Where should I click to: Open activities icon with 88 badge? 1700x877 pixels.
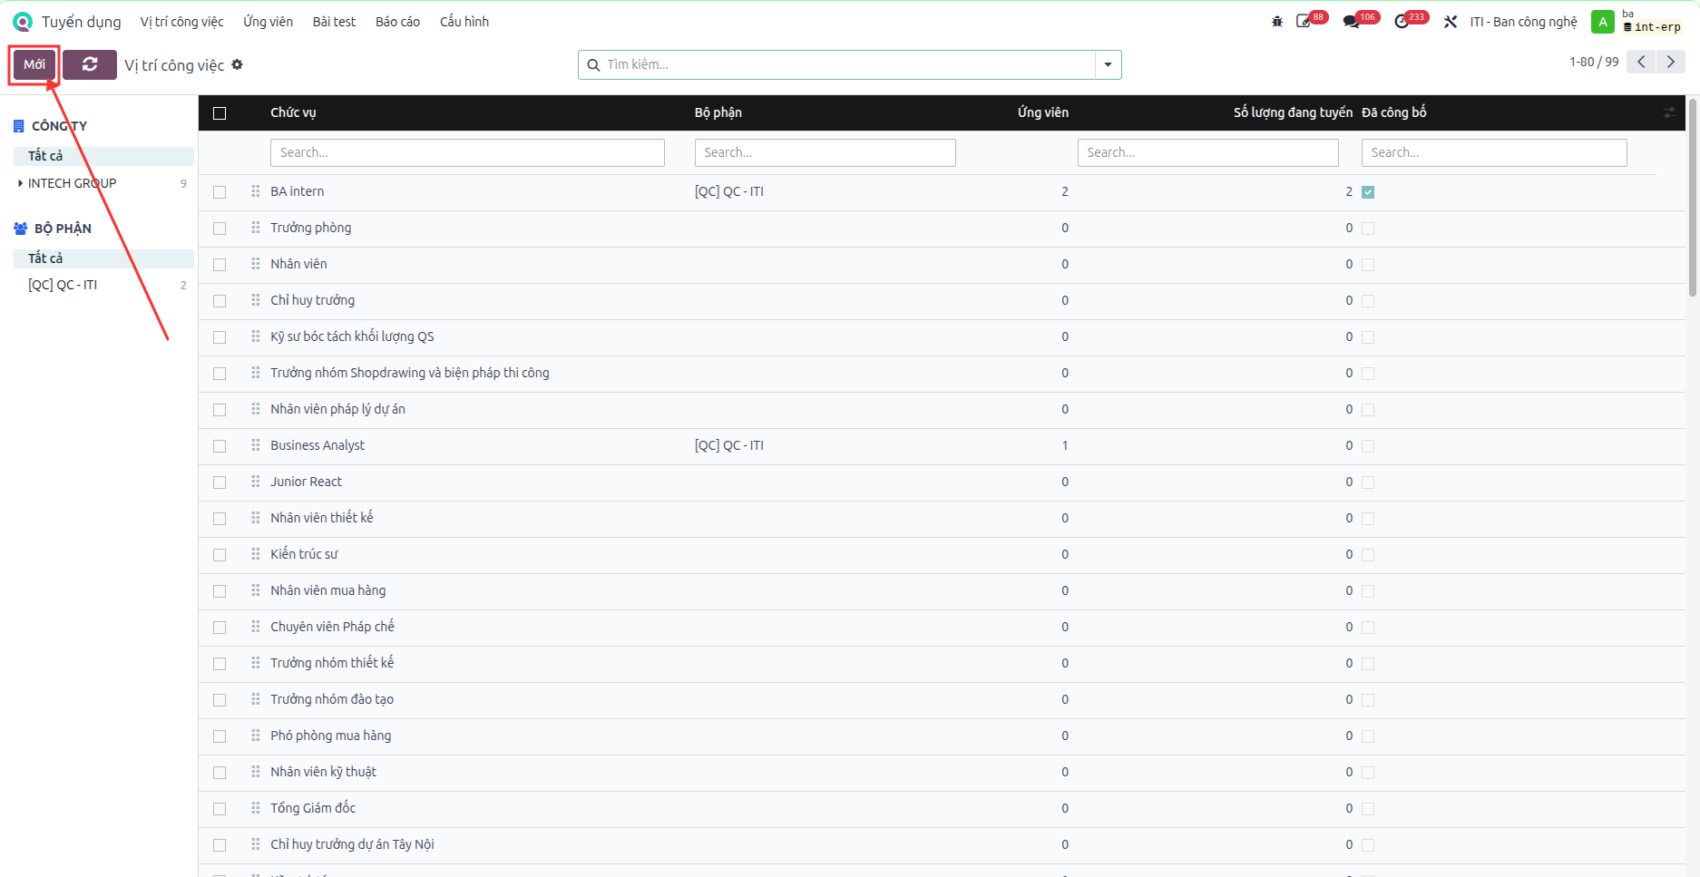[x=1304, y=22]
